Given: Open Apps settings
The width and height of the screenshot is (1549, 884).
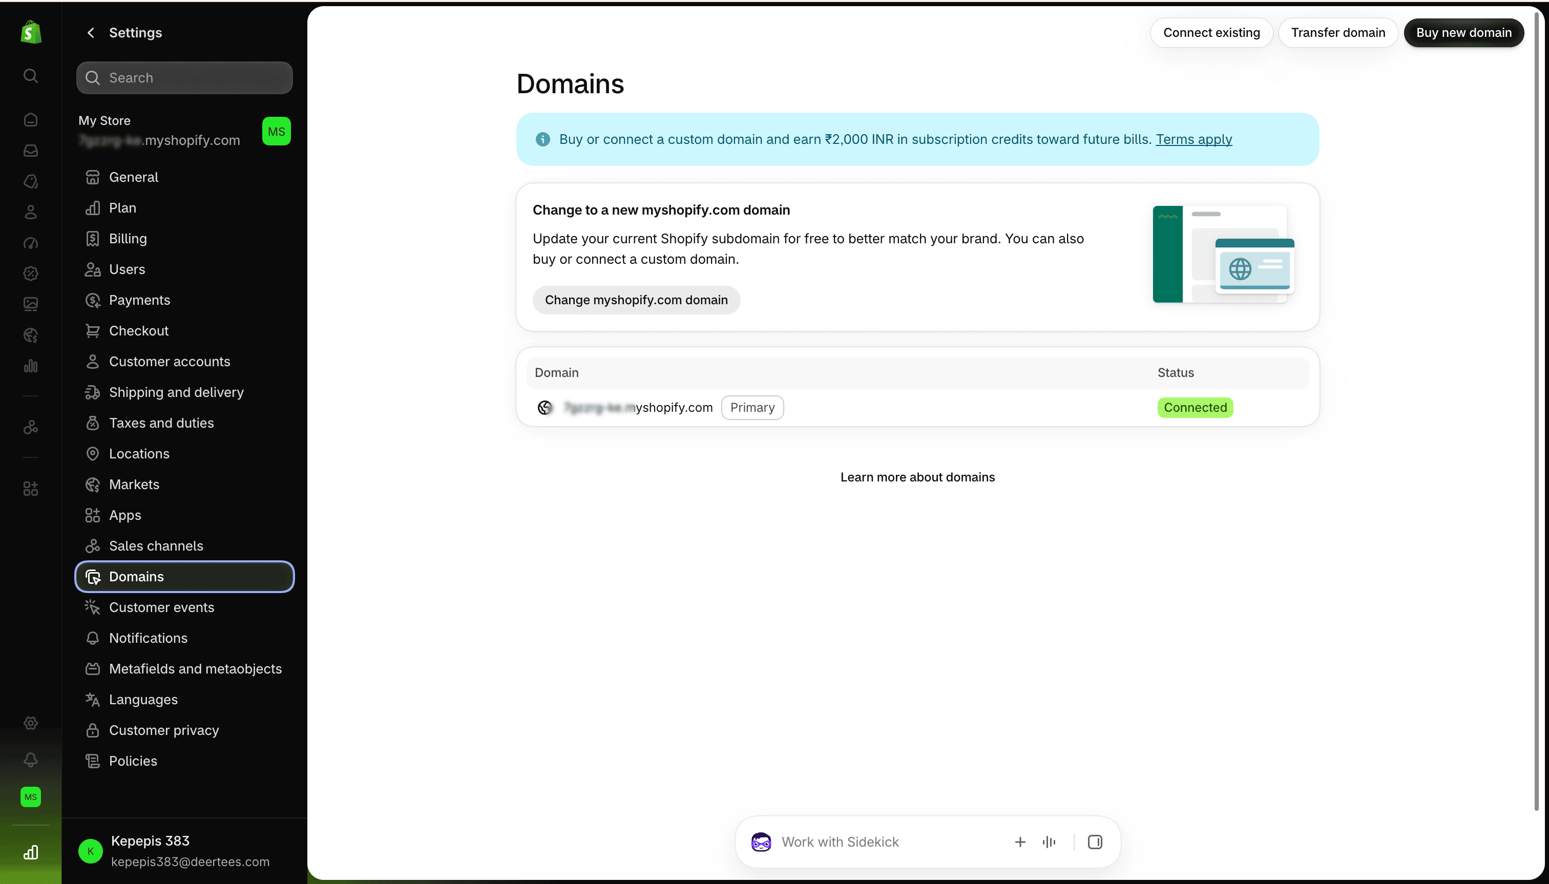Looking at the screenshot, I should click(x=184, y=515).
